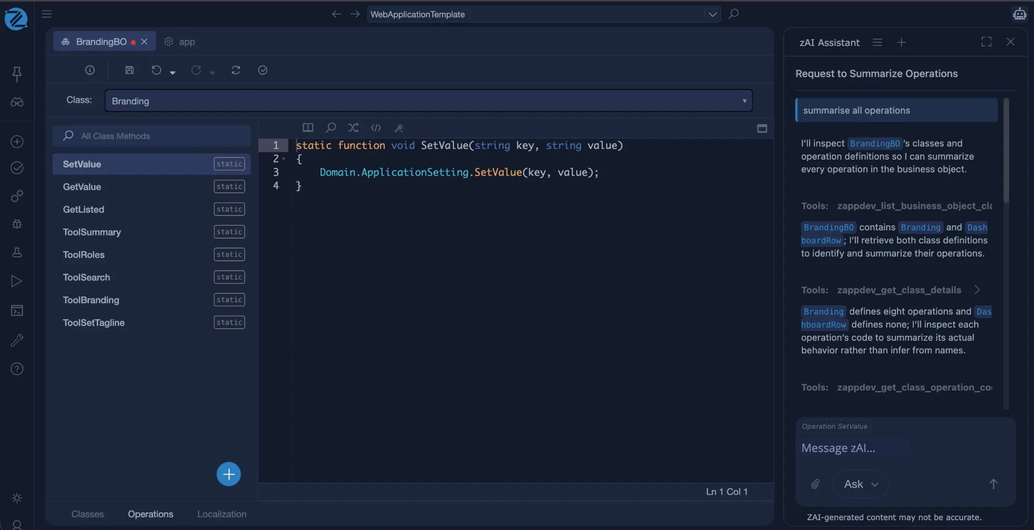Click the info icon in BrandingBO toolbar

pyautogui.click(x=90, y=70)
